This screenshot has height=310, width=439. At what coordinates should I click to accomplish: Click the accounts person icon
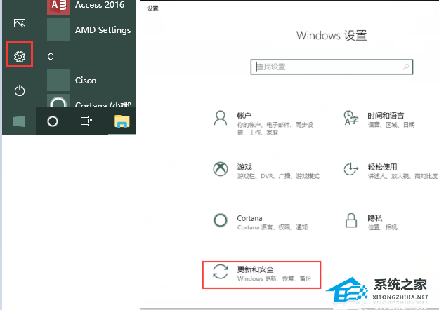[x=221, y=118]
